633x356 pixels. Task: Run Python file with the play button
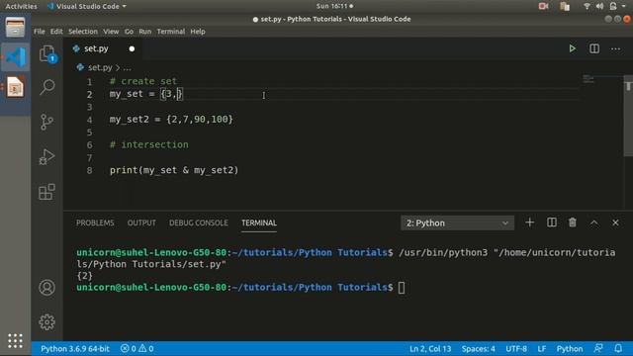[572, 48]
